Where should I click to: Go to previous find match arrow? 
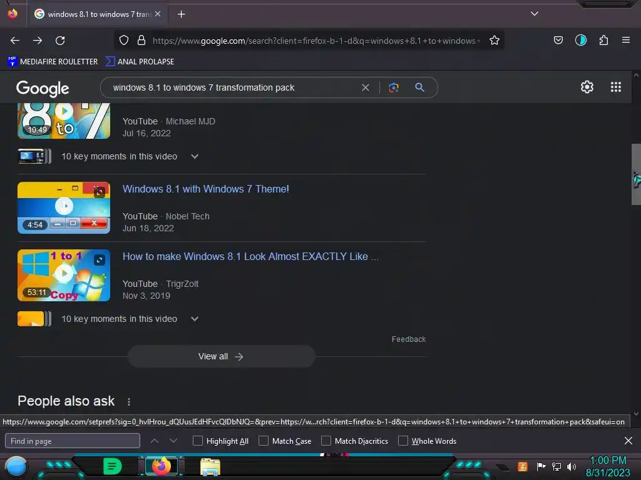[x=155, y=441]
